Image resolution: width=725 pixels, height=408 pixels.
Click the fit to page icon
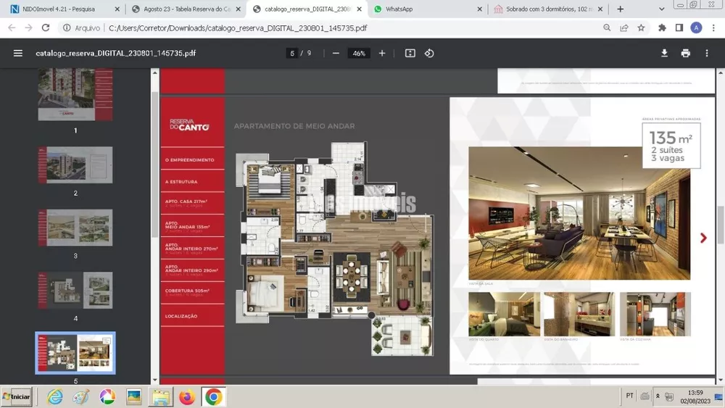pyautogui.click(x=410, y=53)
